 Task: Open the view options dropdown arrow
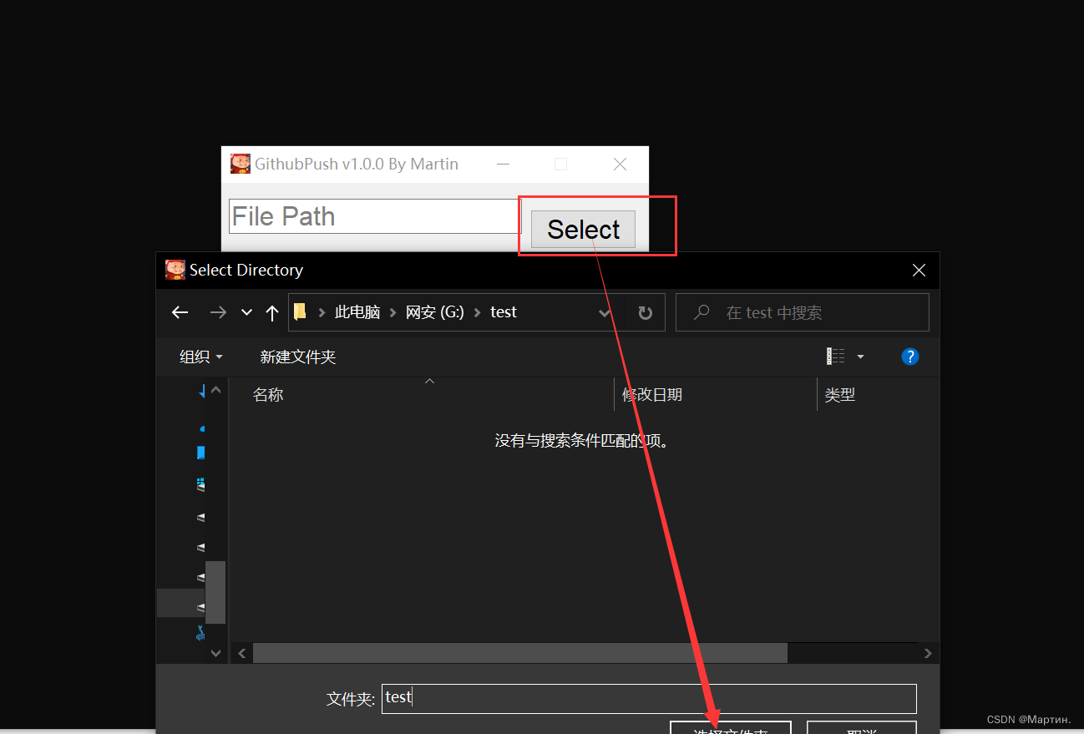860,356
